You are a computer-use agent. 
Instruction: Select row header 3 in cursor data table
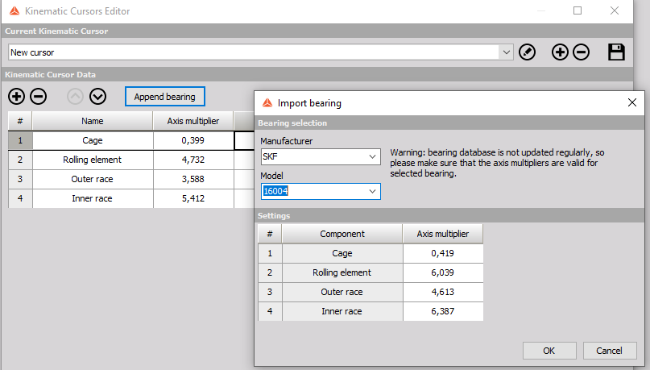[20, 179]
